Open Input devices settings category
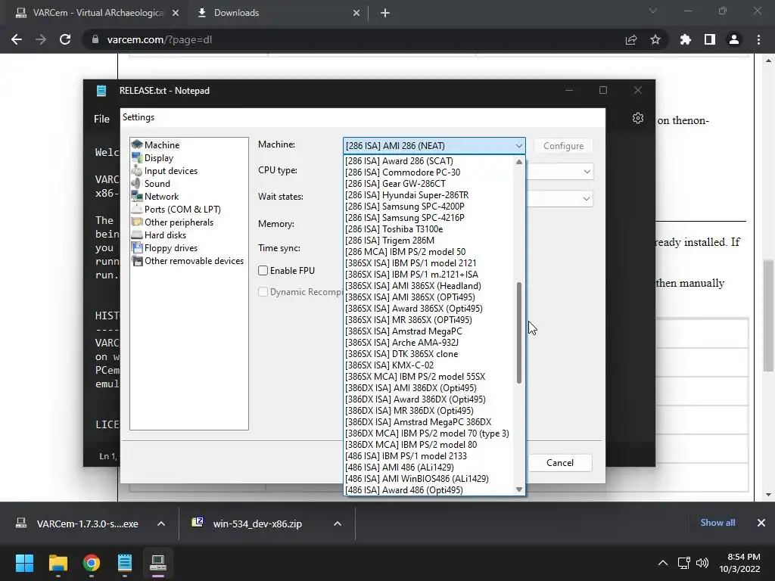Viewport: 775px width, 581px height. 170,171
